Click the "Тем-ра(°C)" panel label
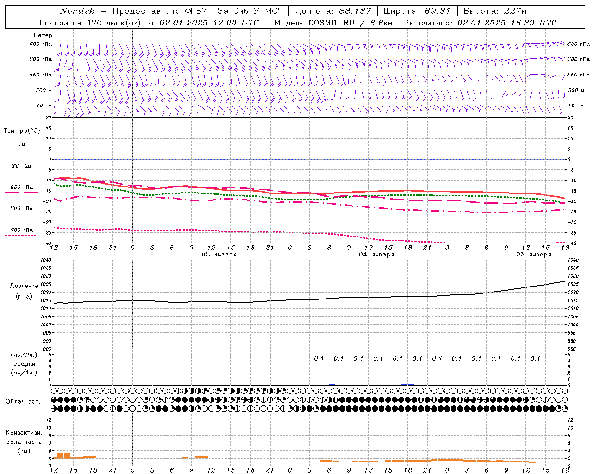Image resolution: width=592 pixels, height=474 pixels. 22,131
